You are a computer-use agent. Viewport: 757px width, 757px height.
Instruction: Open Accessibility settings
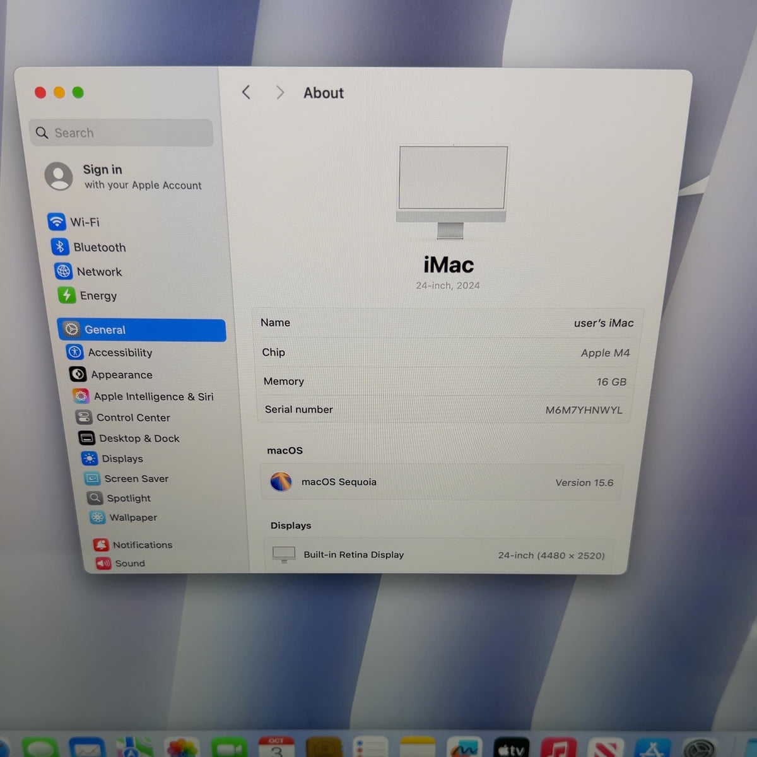click(x=110, y=353)
